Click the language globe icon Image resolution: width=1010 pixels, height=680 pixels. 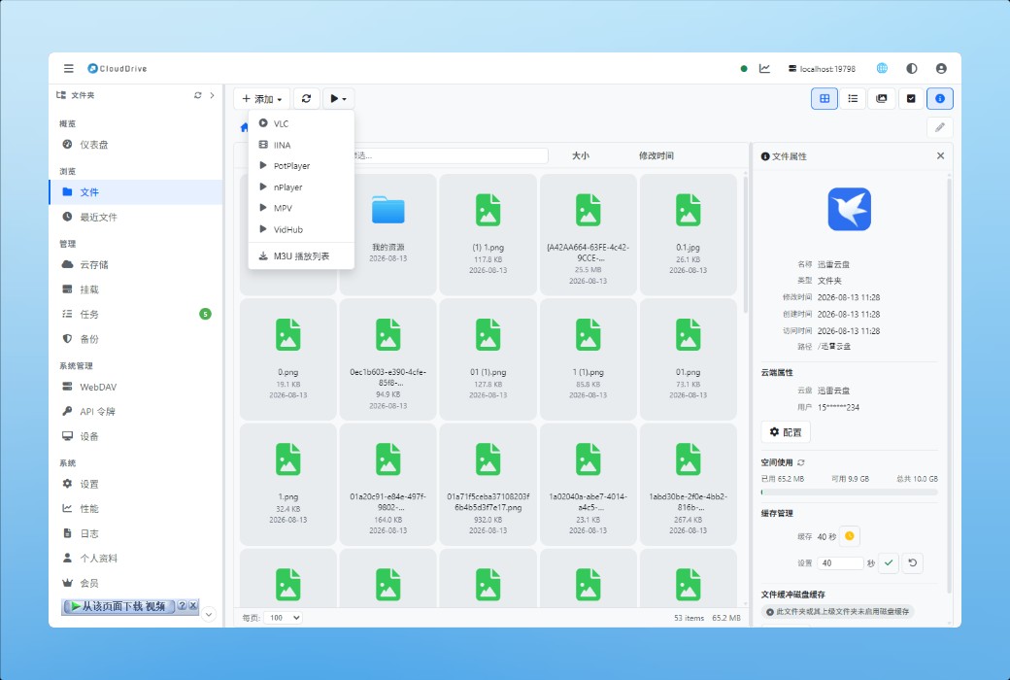click(x=882, y=68)
